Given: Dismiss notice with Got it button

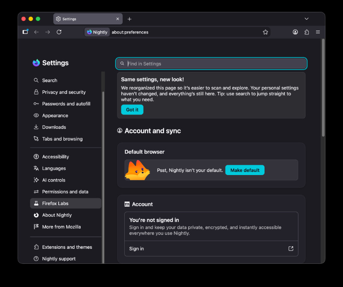Looking at the screenshot, I should coord(132,110).
